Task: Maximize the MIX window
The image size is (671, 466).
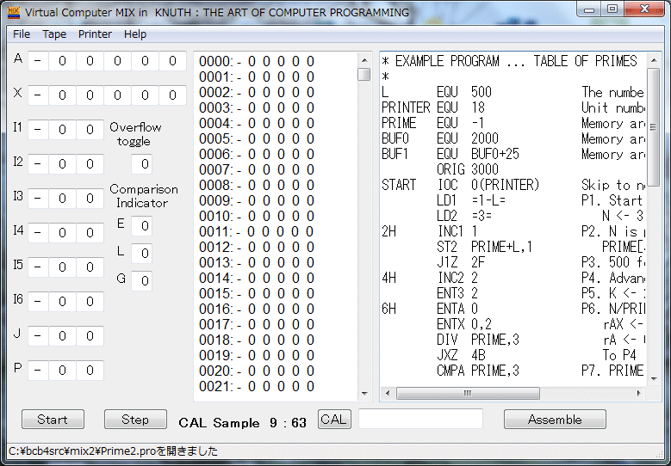Action: click(x=612, y=9)
